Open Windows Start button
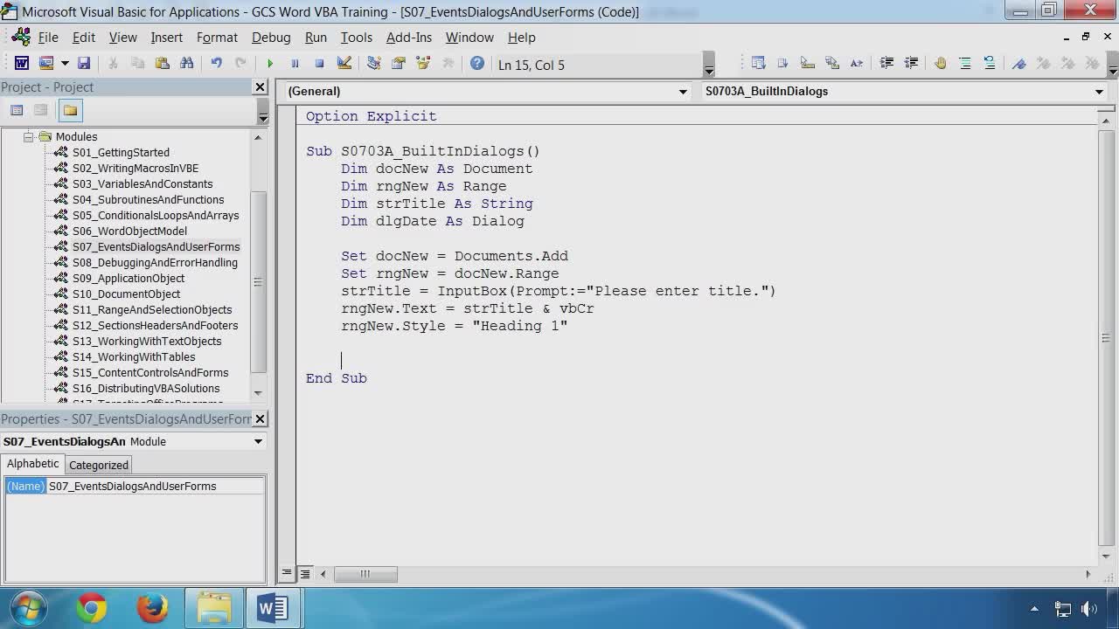The width and height of the screenshot is (1119, 629). coord(29,608)
